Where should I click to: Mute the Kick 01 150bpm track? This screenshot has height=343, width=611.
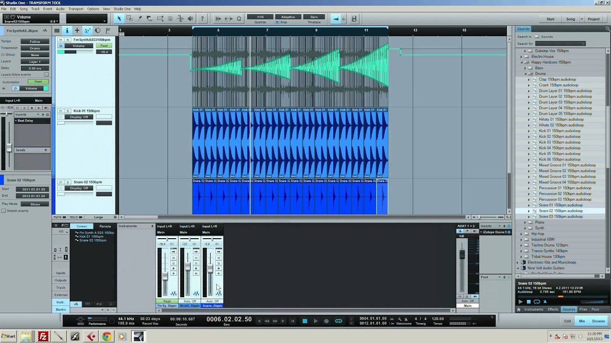coord(61,111)
